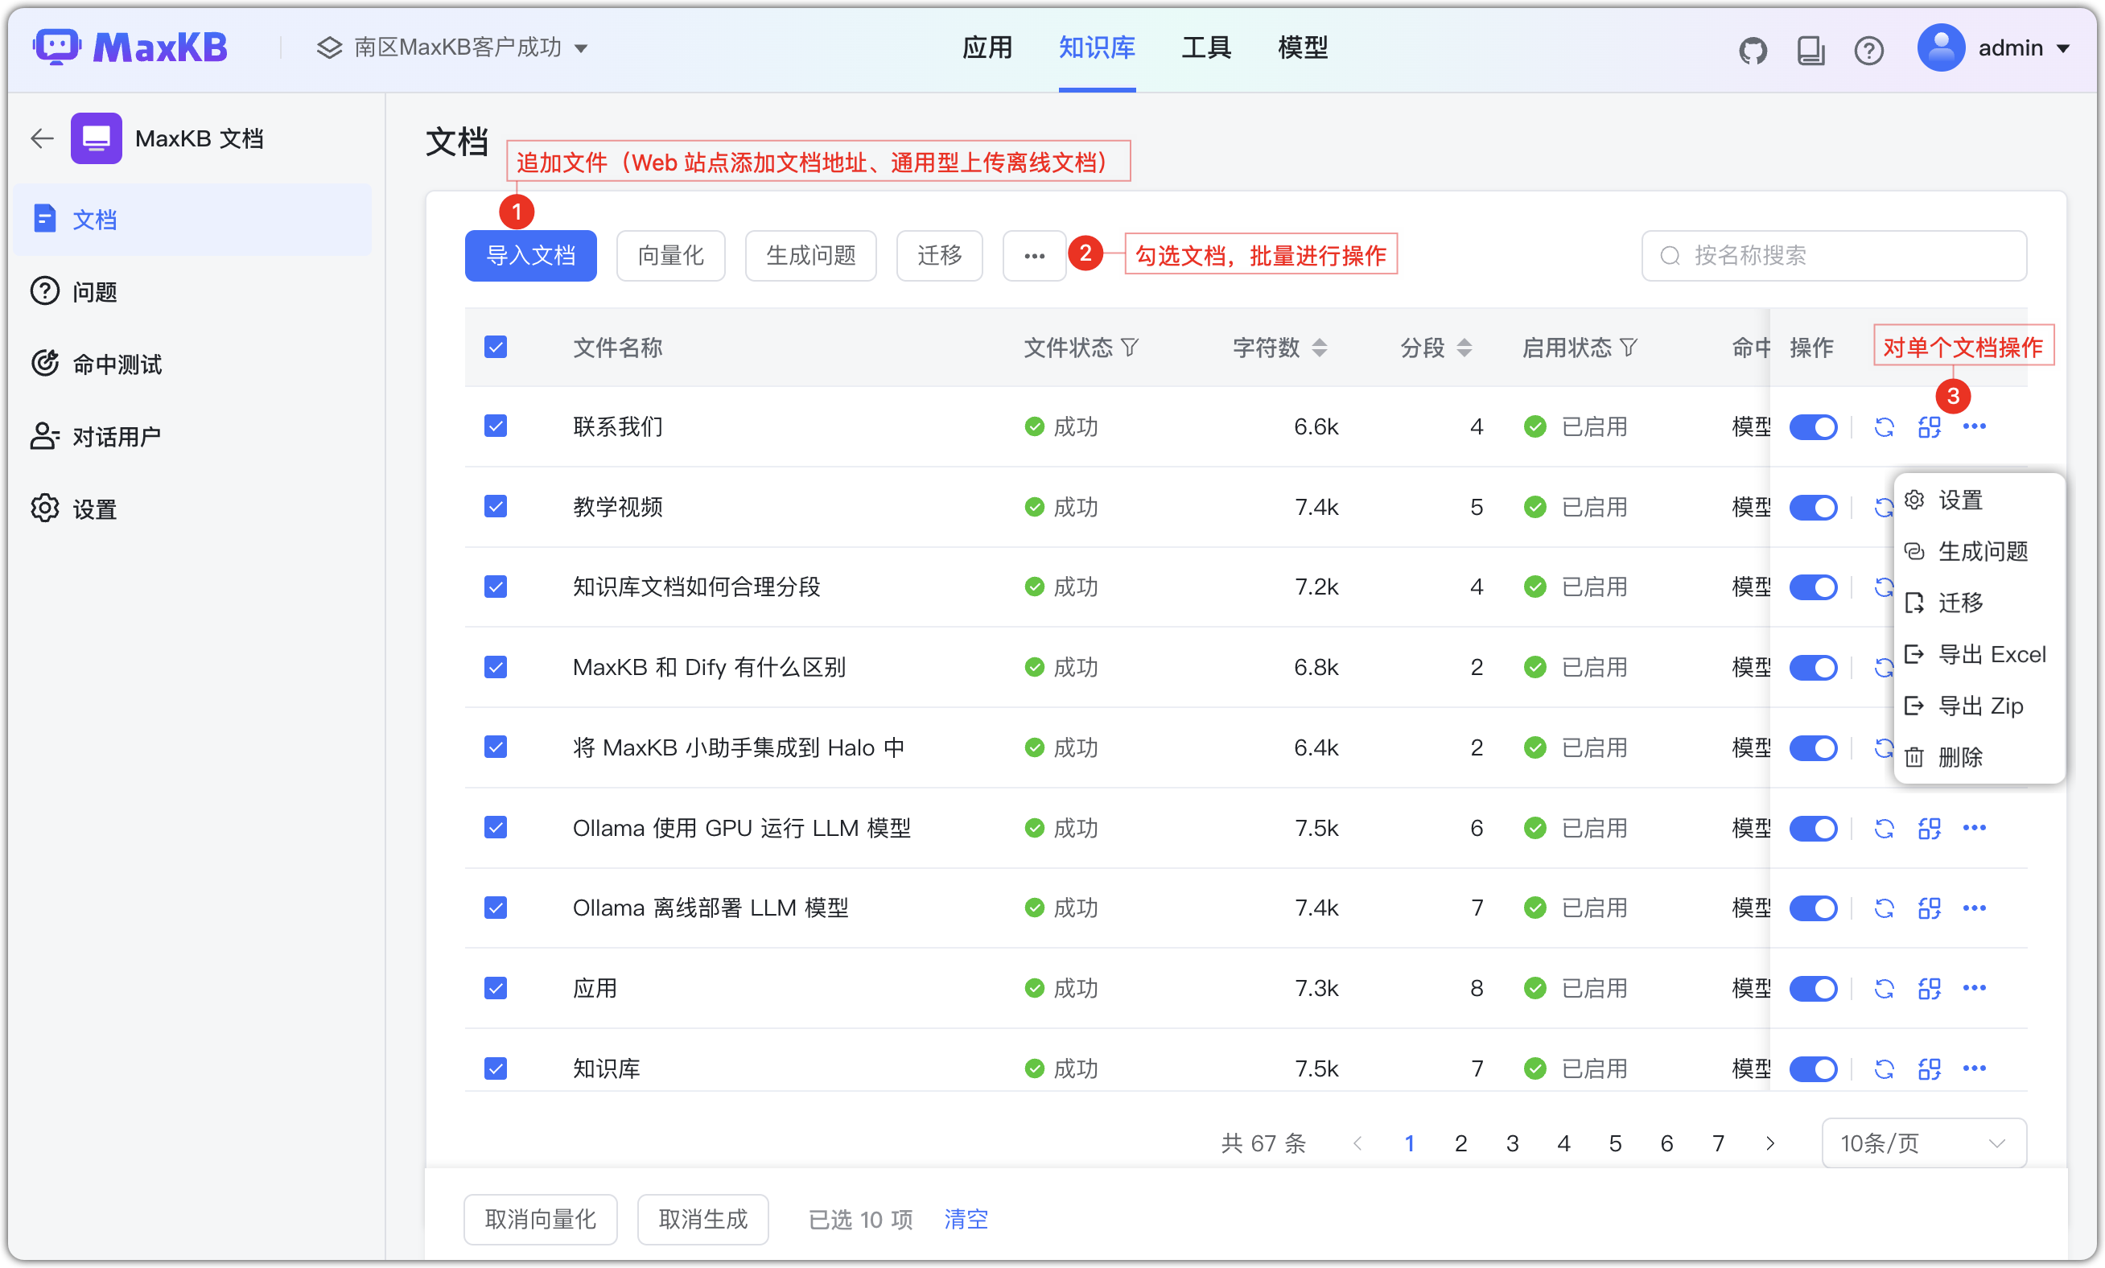Image resolution: width=2105 pixels, height=1268 pixels.
Task: Choose 设置 from the context menu
Action: [1979, 500]
